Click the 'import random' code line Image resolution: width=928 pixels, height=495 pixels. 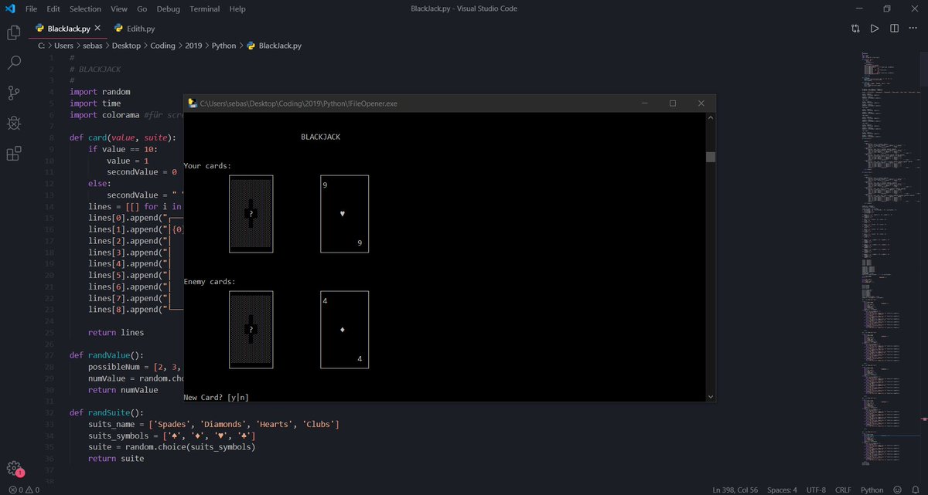100,92
